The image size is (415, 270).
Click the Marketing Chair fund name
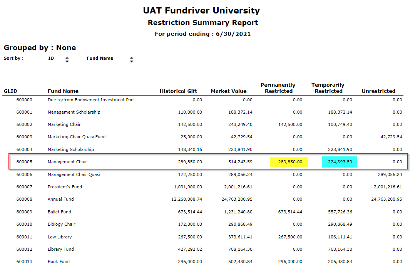coord(64,124)
